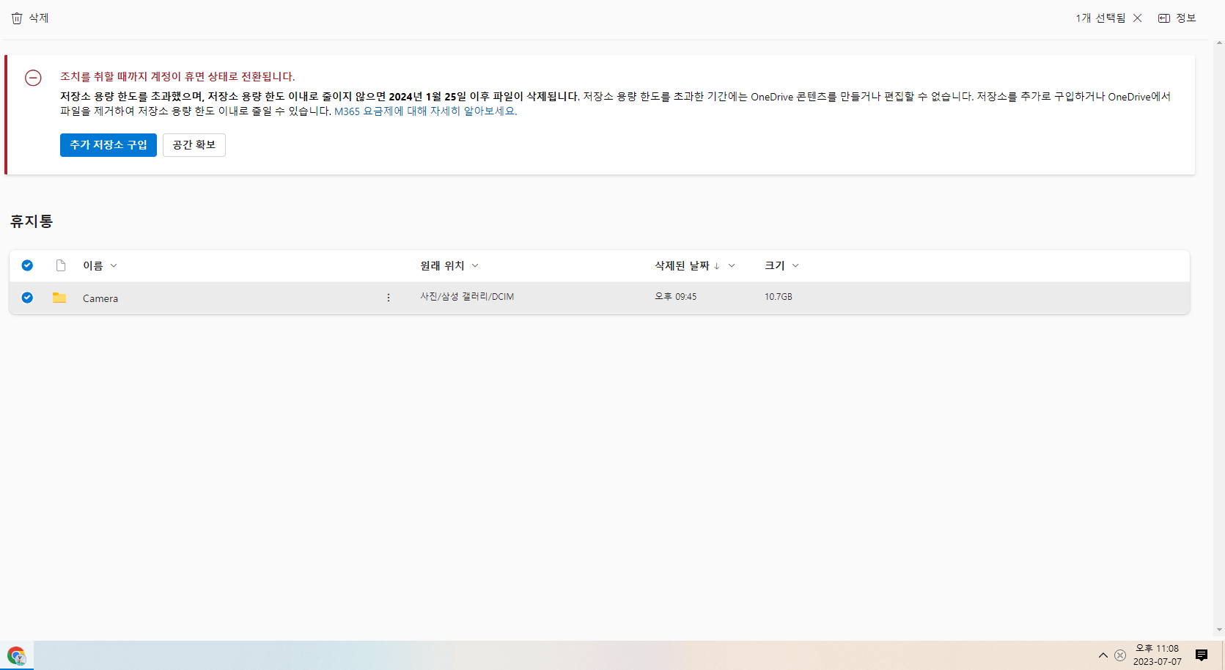Click the Buy more storage button
1225x670 pixels.
pyautogui.click(x=108, y=145)
